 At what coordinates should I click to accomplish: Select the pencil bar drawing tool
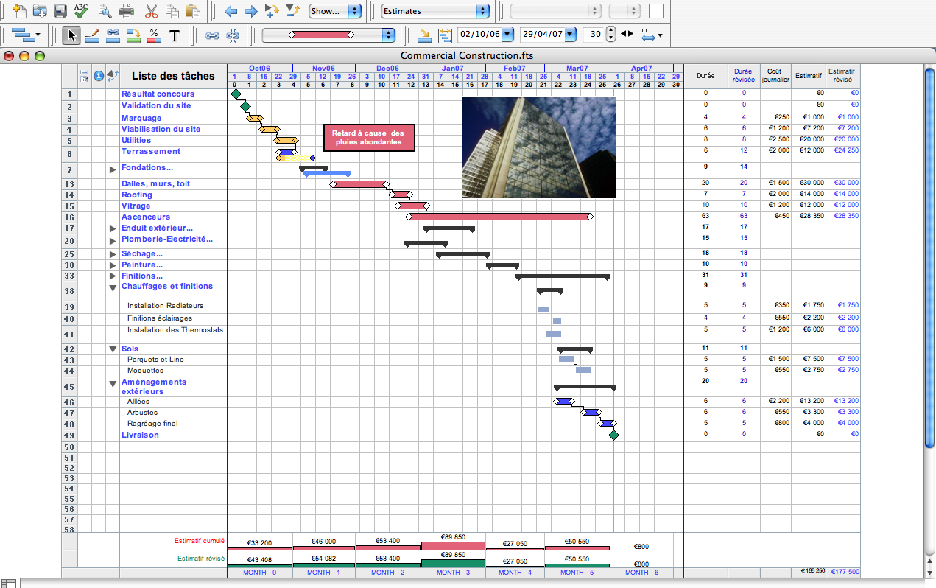click(92, 35)
